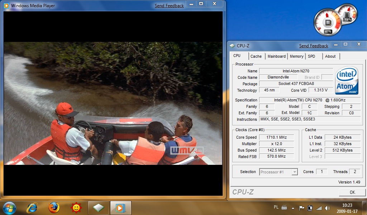The image size is (367, 215).
Task: Click the Code Name value Diamondville
Action: point(278,77)
